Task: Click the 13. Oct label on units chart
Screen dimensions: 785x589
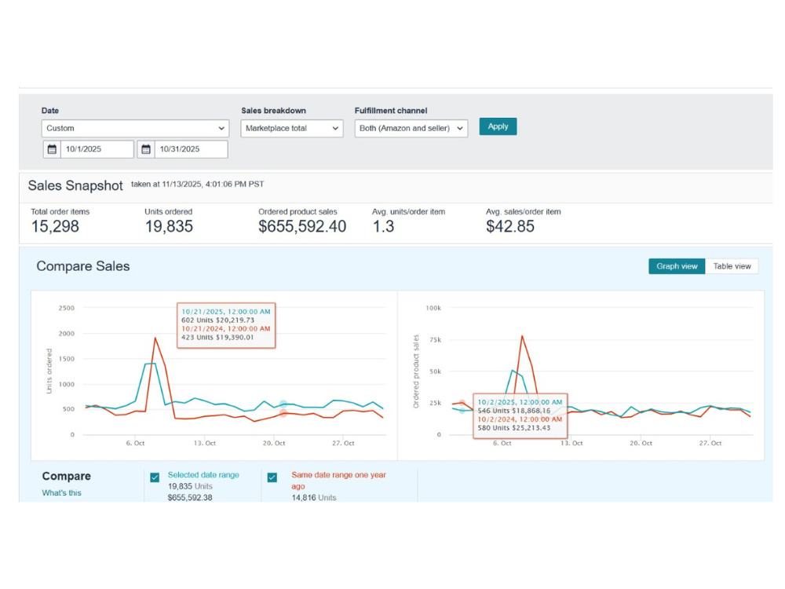Action: click(205, 443)
